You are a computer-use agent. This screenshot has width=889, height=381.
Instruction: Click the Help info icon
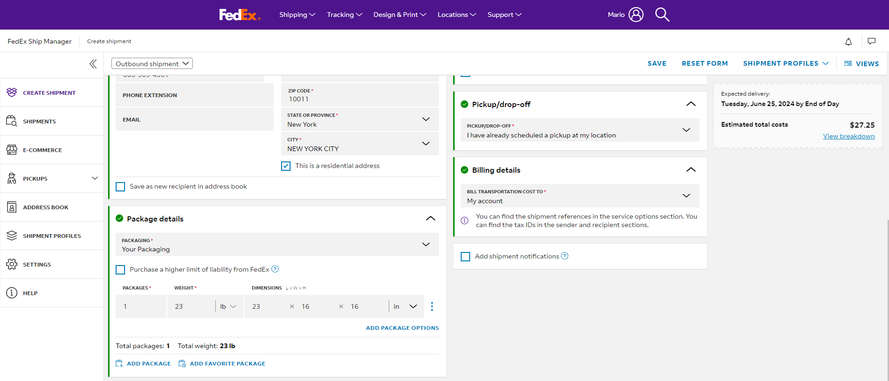[x=12, y=293]
